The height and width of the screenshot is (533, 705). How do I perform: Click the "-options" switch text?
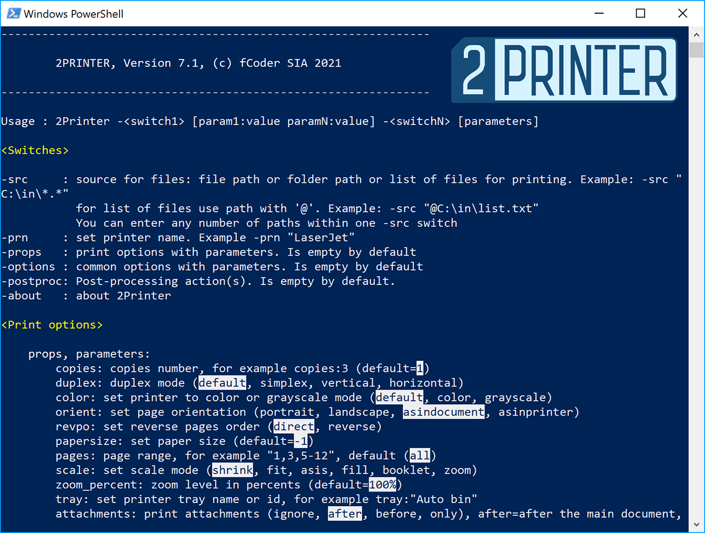[x=28, y=266]
